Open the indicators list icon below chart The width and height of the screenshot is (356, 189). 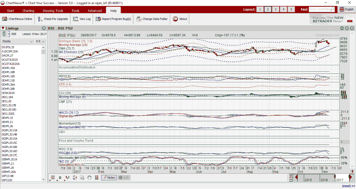click(x=53, y=178)
